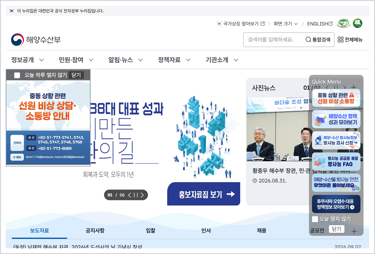This screenshot has width=375, height=254.
Task: Expand 화면 크기 dropdown
Action: (x=286, y=24)
